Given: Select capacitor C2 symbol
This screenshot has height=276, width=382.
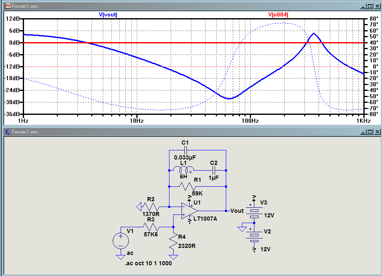Looking at the screenshot, I should [214, 170].
